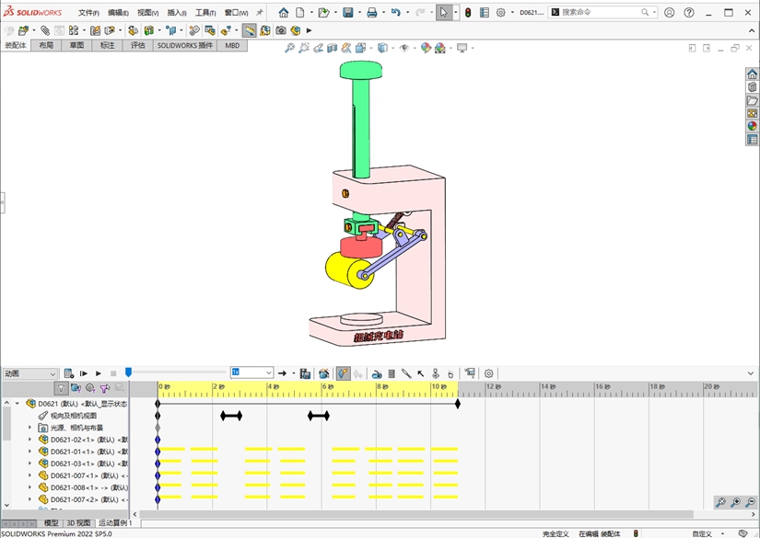This screenshot has width=760, height=538.
Task: Click the Appearances color ball in task pane
Action: (752, 126)
